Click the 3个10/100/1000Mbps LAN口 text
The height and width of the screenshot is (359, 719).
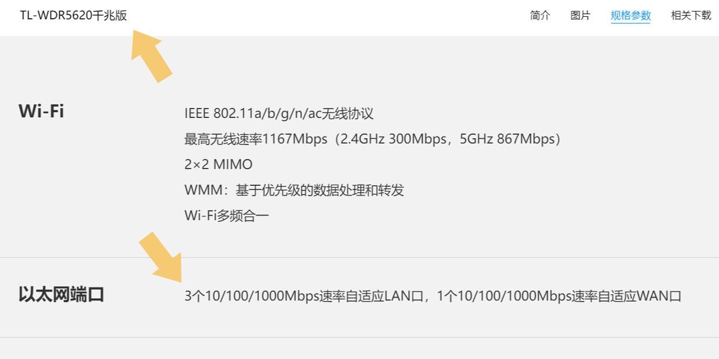(305, 296)
